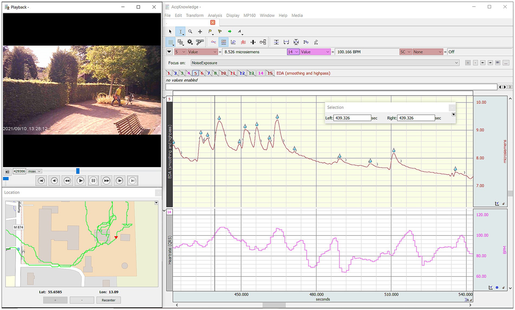Open the msec units dropdown
515x310 pixels.
pos(34,171)
